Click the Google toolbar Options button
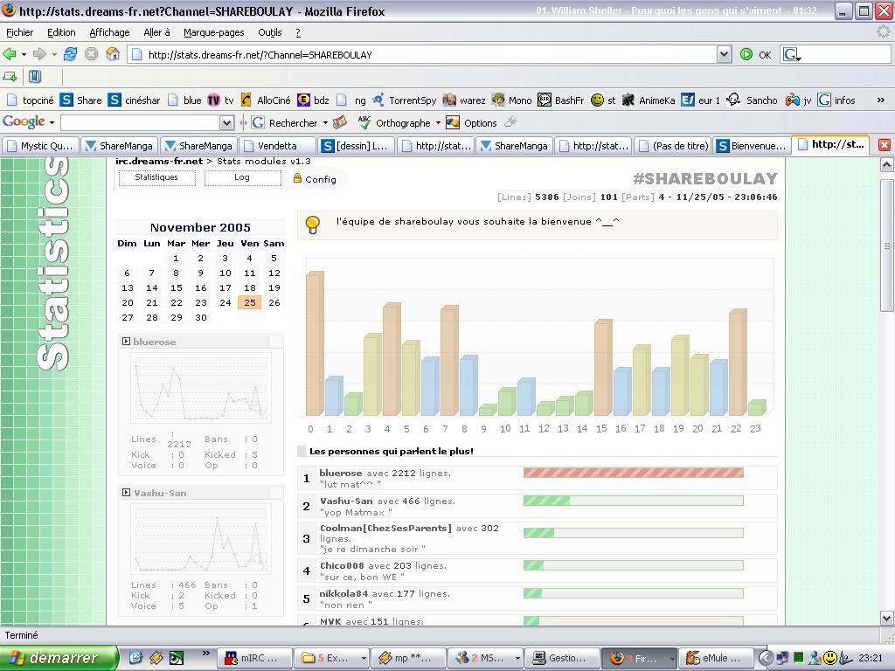The height and width of the screenshot is (671, 895). click(471, 122)
